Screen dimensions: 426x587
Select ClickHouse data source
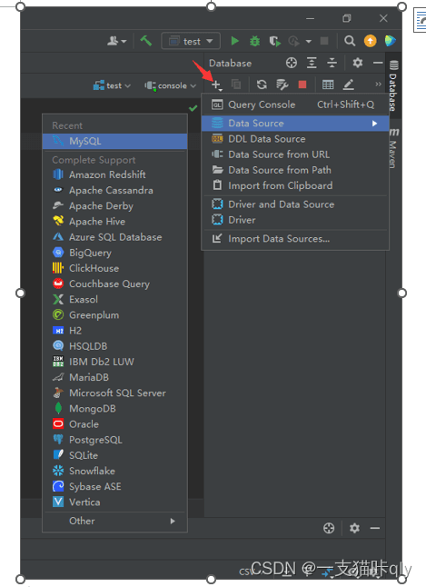tap(115, 268)
